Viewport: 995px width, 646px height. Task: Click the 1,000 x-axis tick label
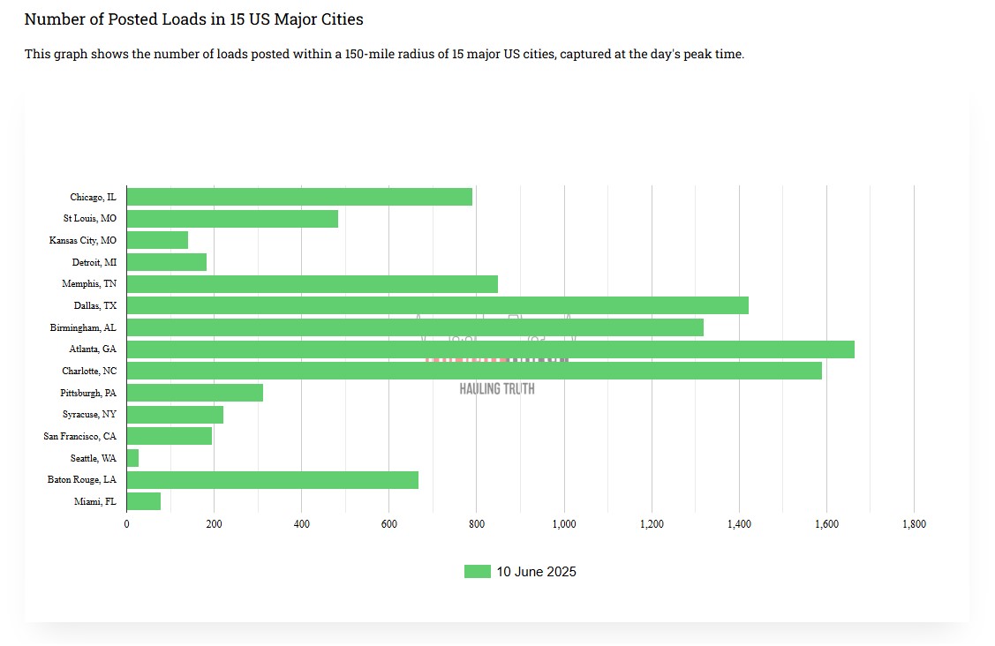point(563,524)
